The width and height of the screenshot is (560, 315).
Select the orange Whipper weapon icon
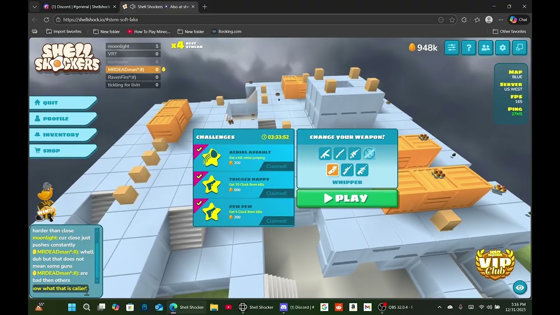click(x=332, y=170)
